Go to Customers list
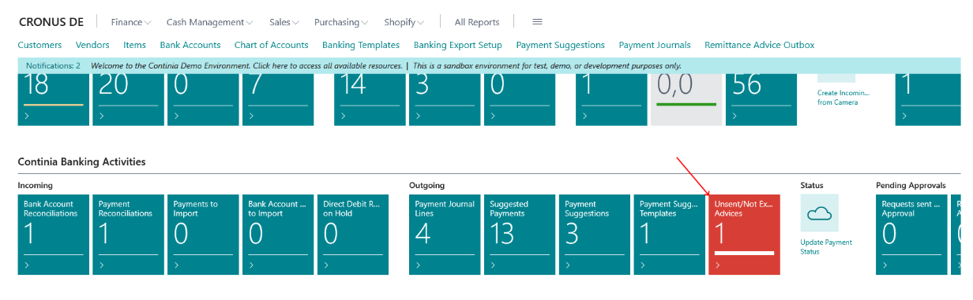Image resolution: width=973 pixels, height=300 pixels. [39, 45]
